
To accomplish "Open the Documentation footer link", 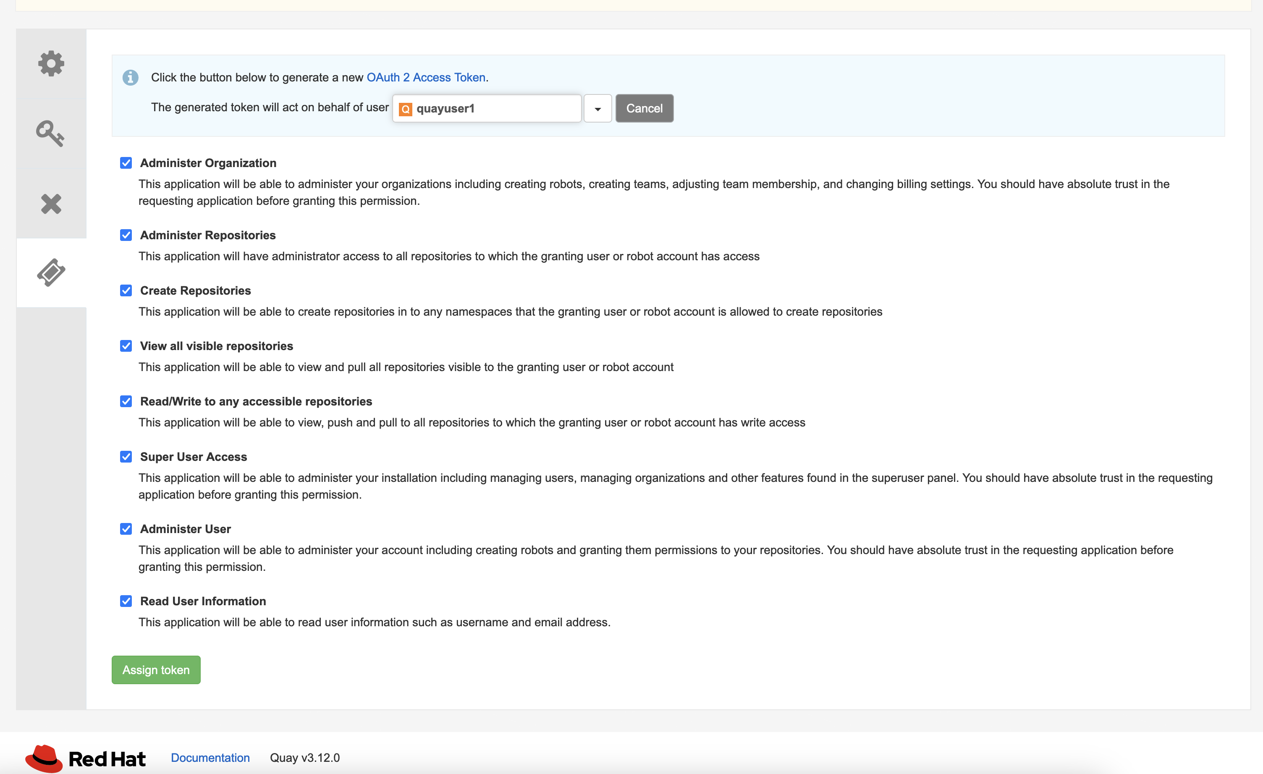I will [x=210, y=758].
